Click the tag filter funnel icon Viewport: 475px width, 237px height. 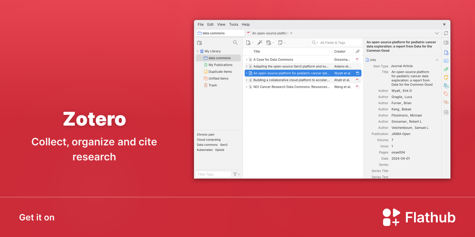click(236, 174)
